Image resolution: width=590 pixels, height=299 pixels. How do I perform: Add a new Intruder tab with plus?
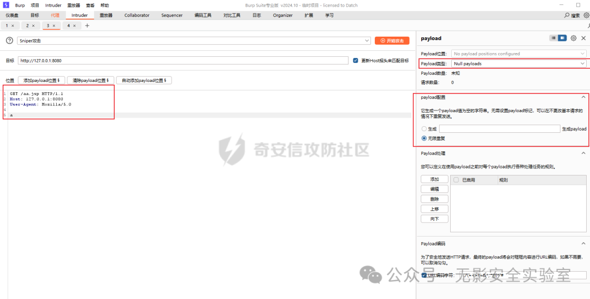tap(87, 26)
